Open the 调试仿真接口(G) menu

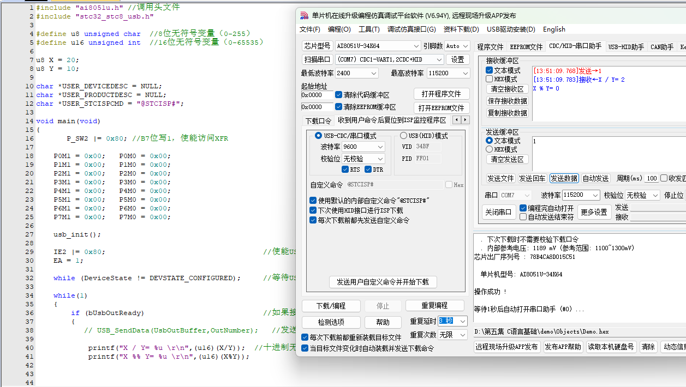pos(411,29)
